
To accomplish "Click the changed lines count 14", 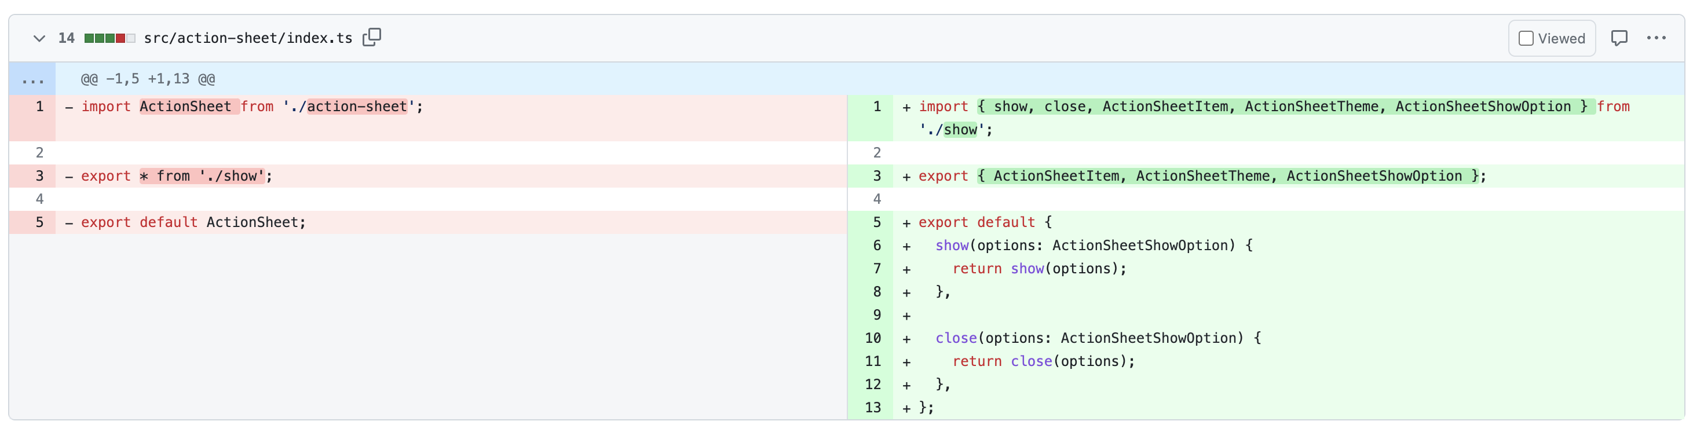I will [66, 38].
